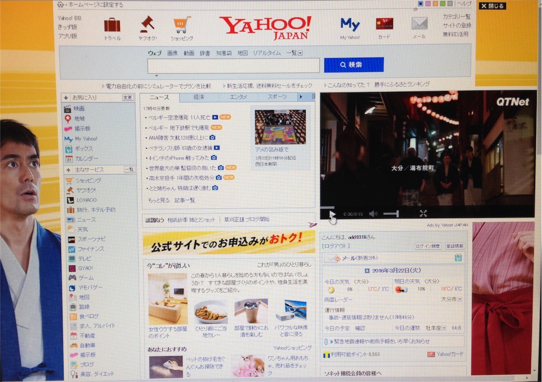Viewport: 542px width, 382px height.
Task: Click the ログイン履歴 button
Action: 428,246
